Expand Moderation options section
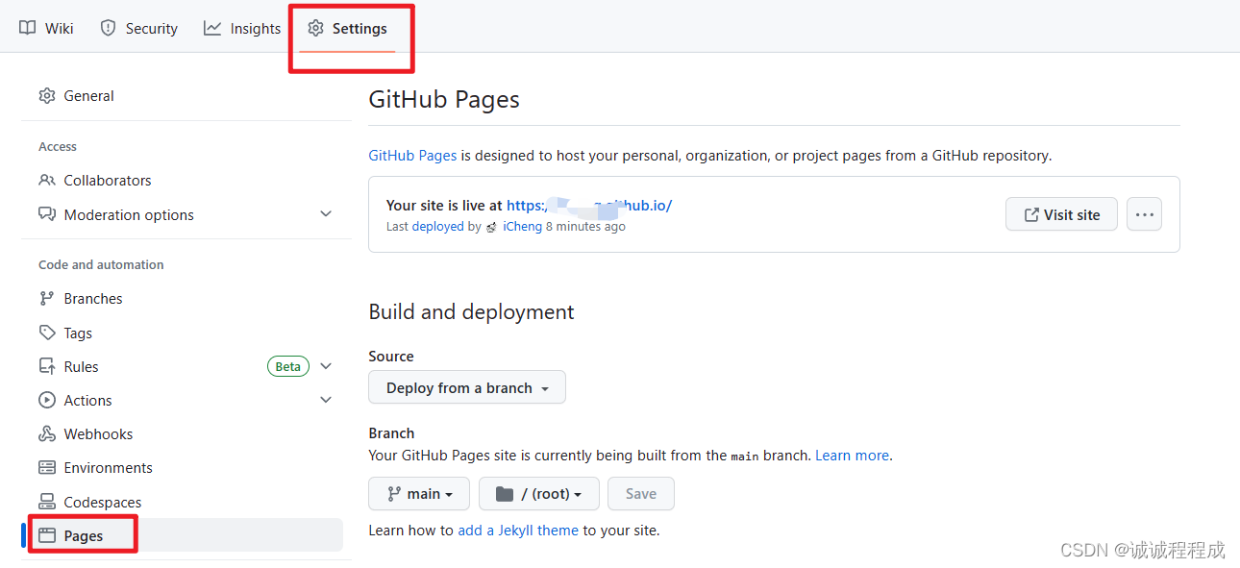The width and height of the screenshot is (1240, 568). [x=325, y=214]
